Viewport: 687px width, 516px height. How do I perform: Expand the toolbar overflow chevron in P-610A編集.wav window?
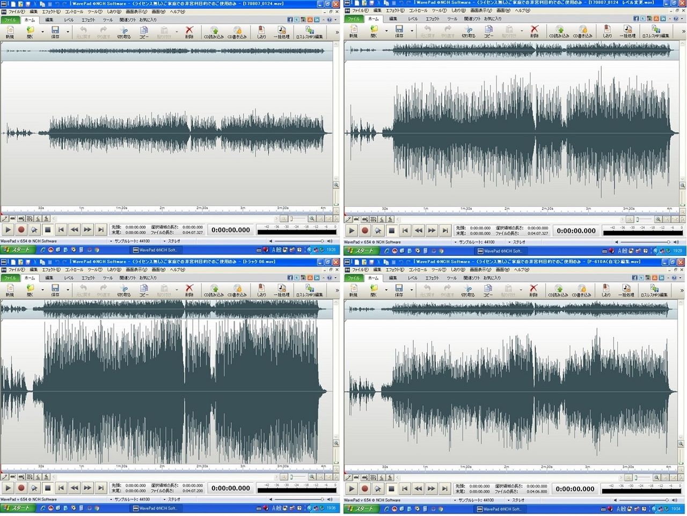pyautogui.click(x=681, y=291)
